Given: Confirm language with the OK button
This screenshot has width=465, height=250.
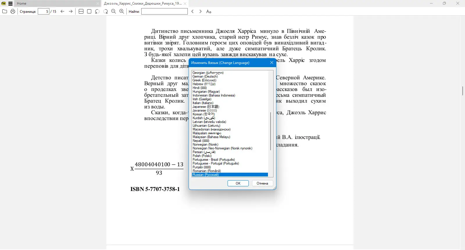Looking at the screenshot, I should (238, 183).
